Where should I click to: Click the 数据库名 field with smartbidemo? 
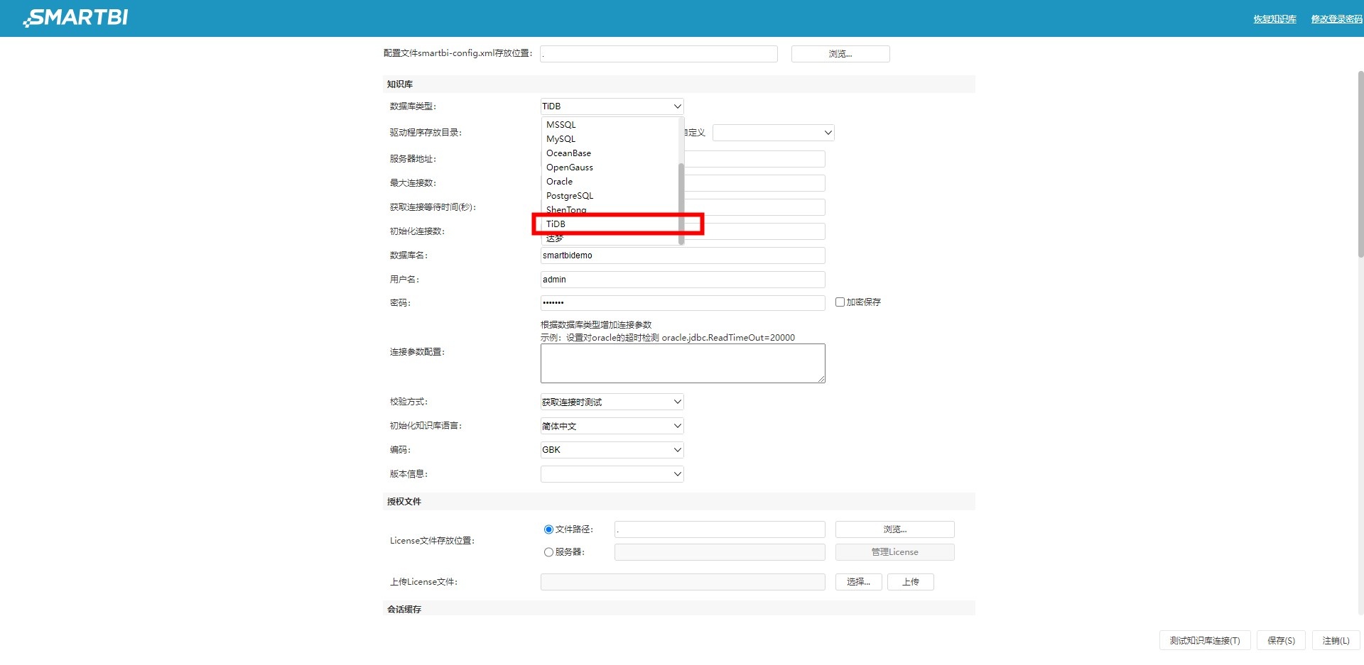(x=683, y=255)
